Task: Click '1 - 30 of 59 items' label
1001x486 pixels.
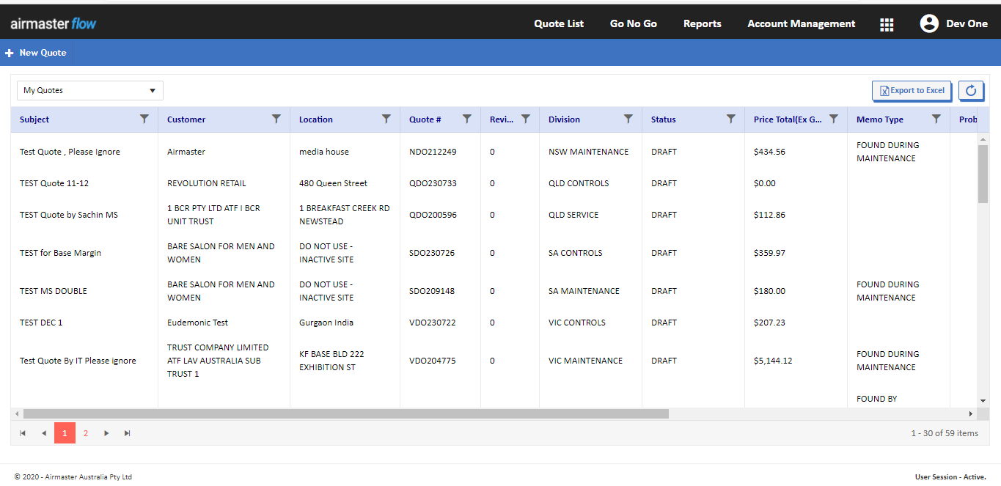Action: (945, 433)
